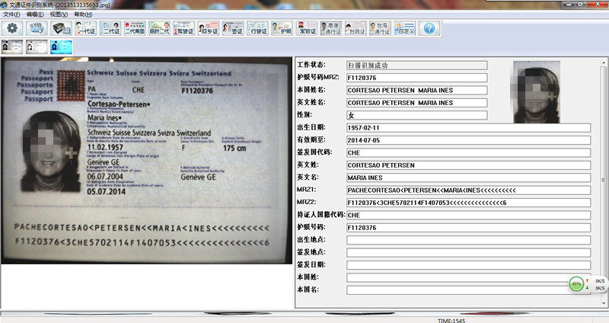The width and height of the screenshot is (609, 323).
Task: Click the 出生日期 field 1957-02-11
Action: pyautogui.click(x=468, y=127)
